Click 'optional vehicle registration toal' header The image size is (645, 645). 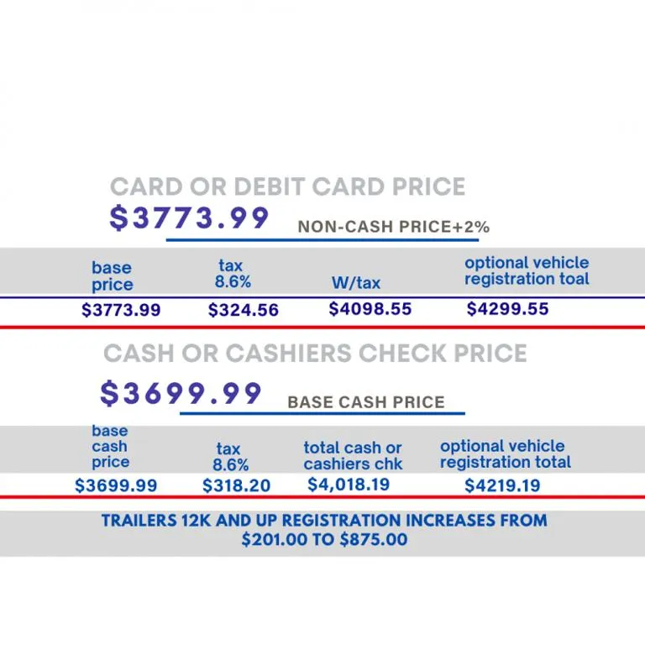pos(527,270)
